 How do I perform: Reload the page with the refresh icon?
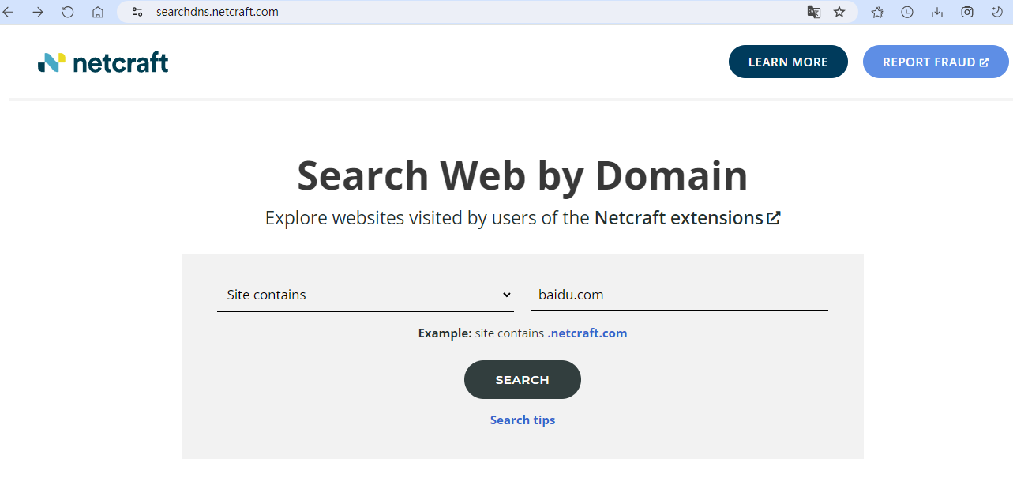point(68,12)
